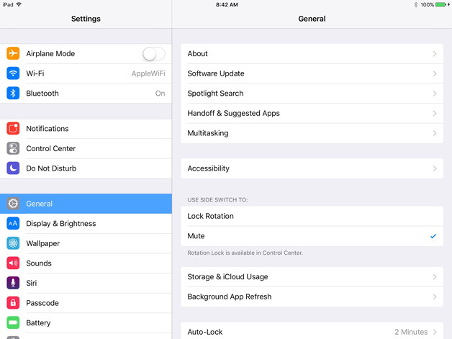Open Display & Brightness settings
452x339 pixels.
(x=86, y=224)
